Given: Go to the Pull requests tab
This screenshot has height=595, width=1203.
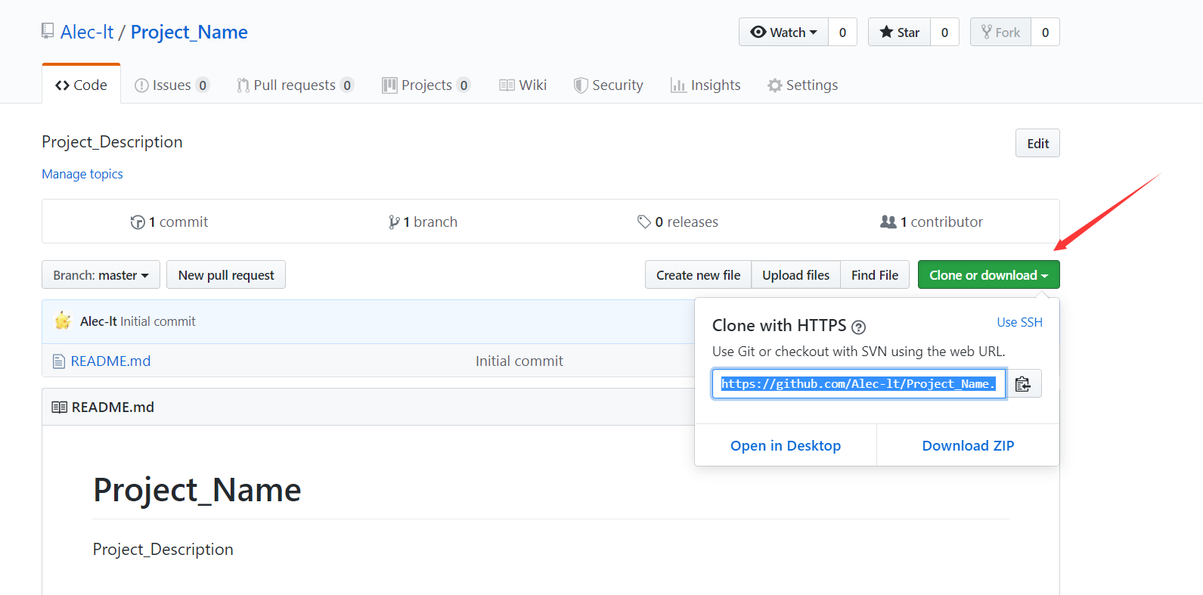Looking at the screenshot, I should pyautogui.click(x=295, y=85).
